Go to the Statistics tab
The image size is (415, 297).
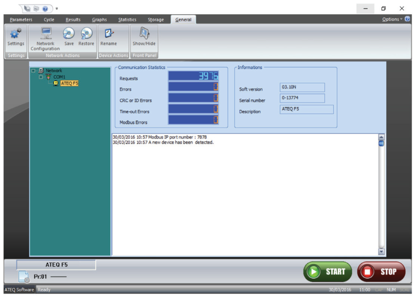(x=127, y=19)
